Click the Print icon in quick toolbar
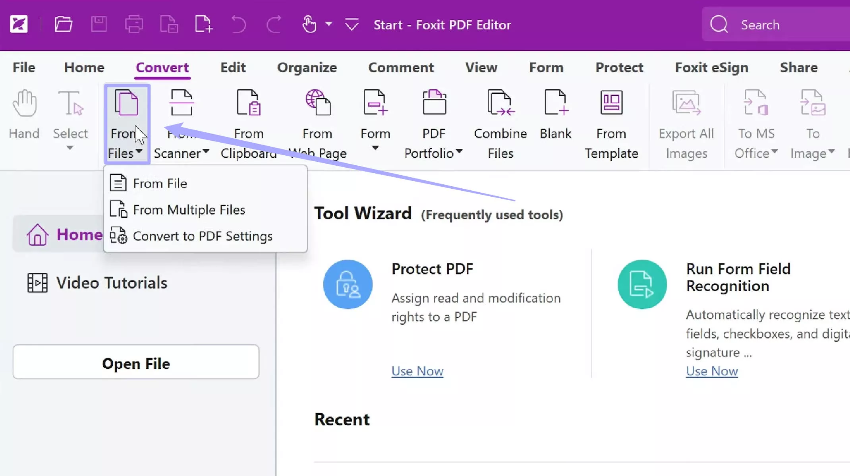This screenshot has height=476, width=850. 134,24
